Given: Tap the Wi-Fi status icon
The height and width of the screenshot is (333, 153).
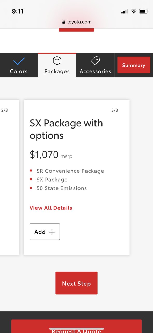Looking at the screenshot, I should (134, 11).
